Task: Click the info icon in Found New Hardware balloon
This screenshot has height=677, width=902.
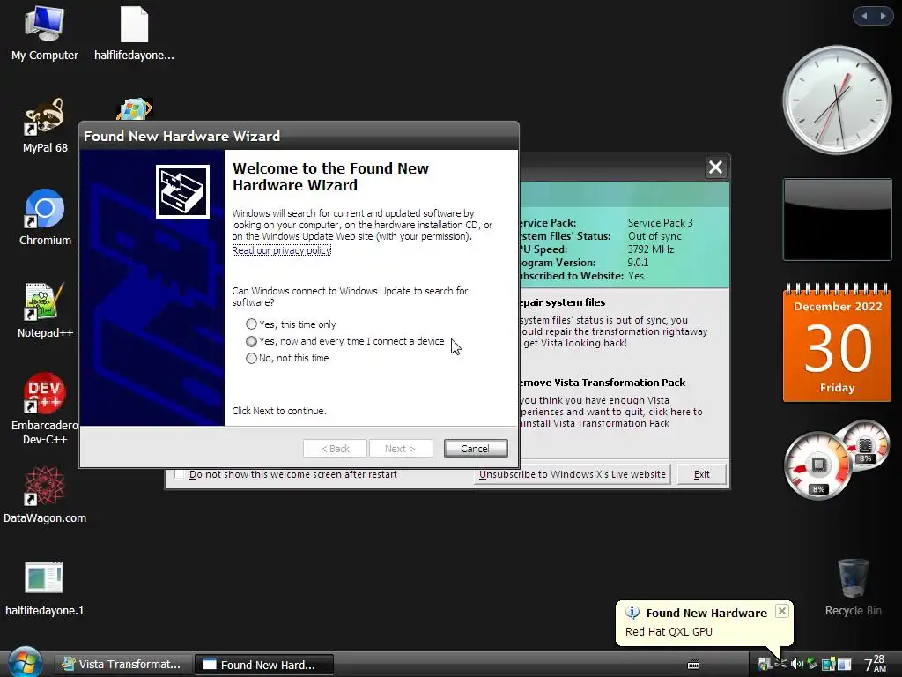Action: [632, 613]
